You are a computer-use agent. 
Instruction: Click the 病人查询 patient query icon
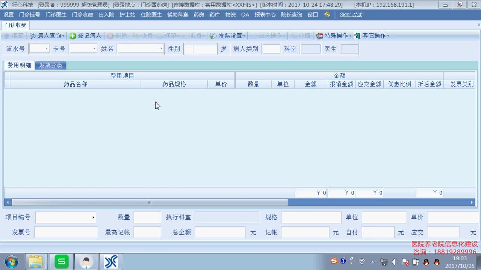point(47,36)
